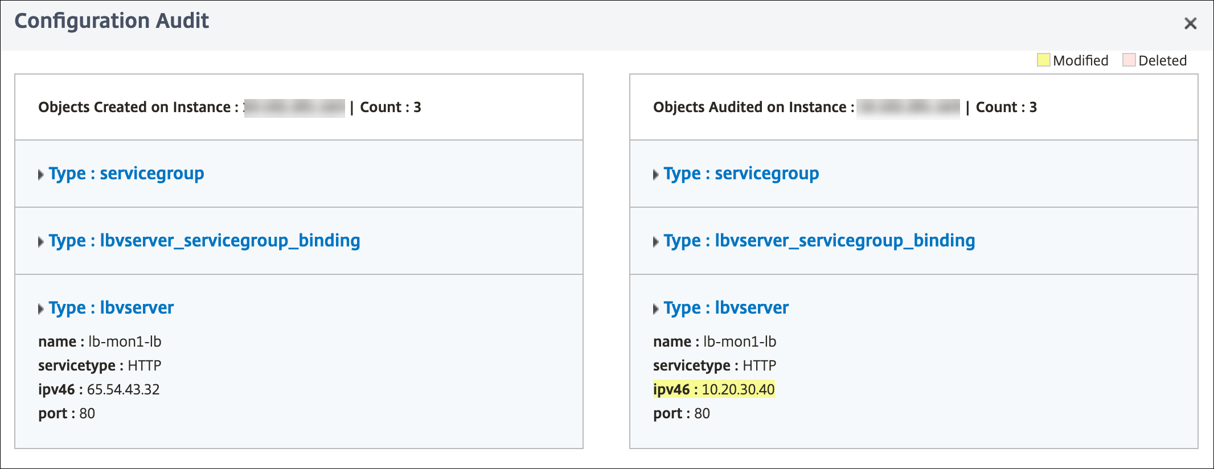1214x469 pixels.
Task: Open Type : servicegroup link in Created panel
Action: click(x=126, y=174)
